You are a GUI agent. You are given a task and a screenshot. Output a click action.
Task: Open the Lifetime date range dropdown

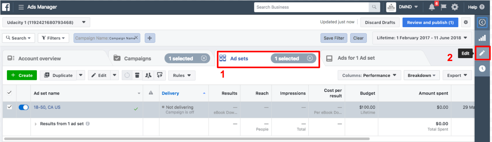click(x=422, y=38)
